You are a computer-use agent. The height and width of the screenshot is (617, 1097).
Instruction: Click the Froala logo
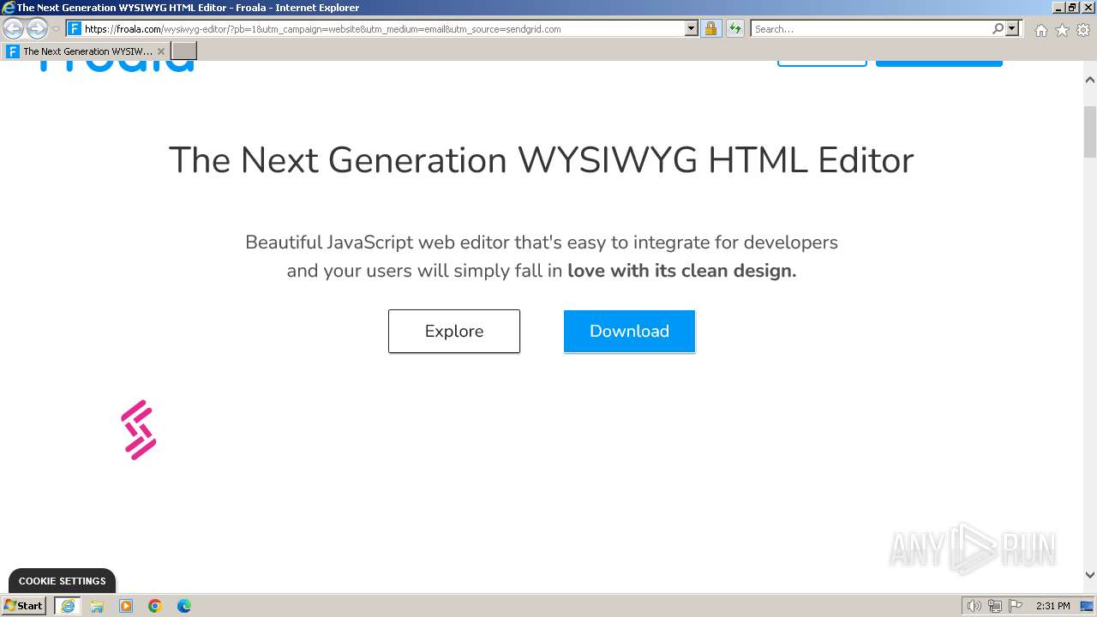click(x=117, y=65)
